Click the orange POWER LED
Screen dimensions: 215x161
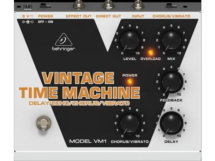(x=130, y=82)
